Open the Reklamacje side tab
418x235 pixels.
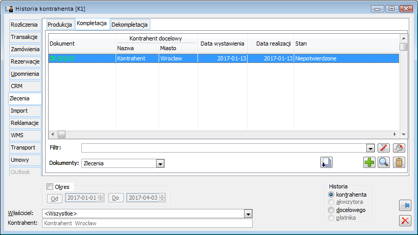pos(24,123)
